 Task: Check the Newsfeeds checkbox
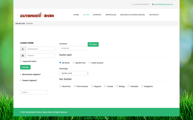[x=129, y=86]
